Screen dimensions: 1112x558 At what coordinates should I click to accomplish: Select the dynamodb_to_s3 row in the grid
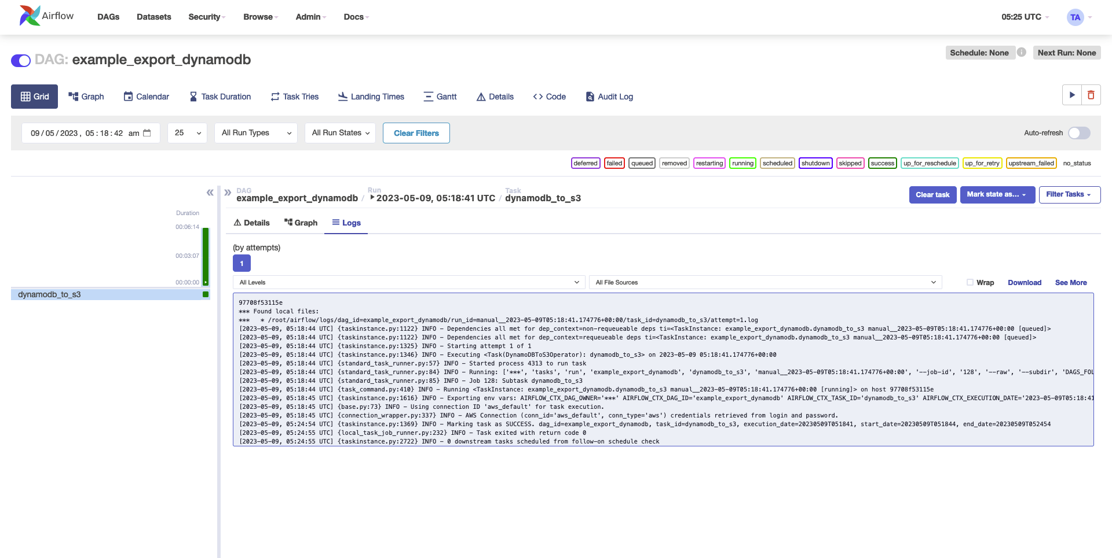[110, 294]
